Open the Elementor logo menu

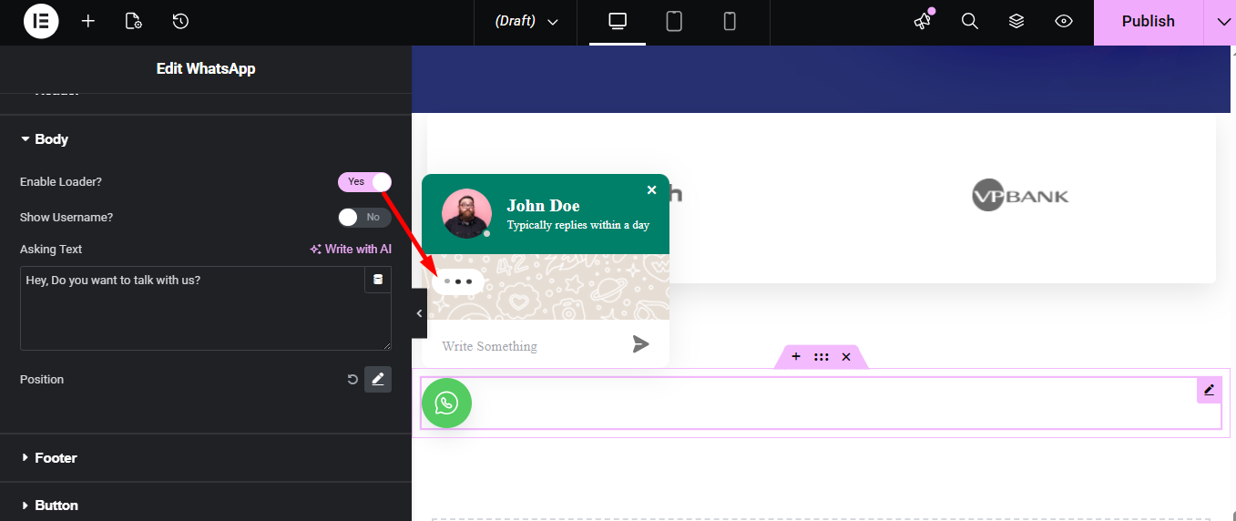[x=41, y=21]
